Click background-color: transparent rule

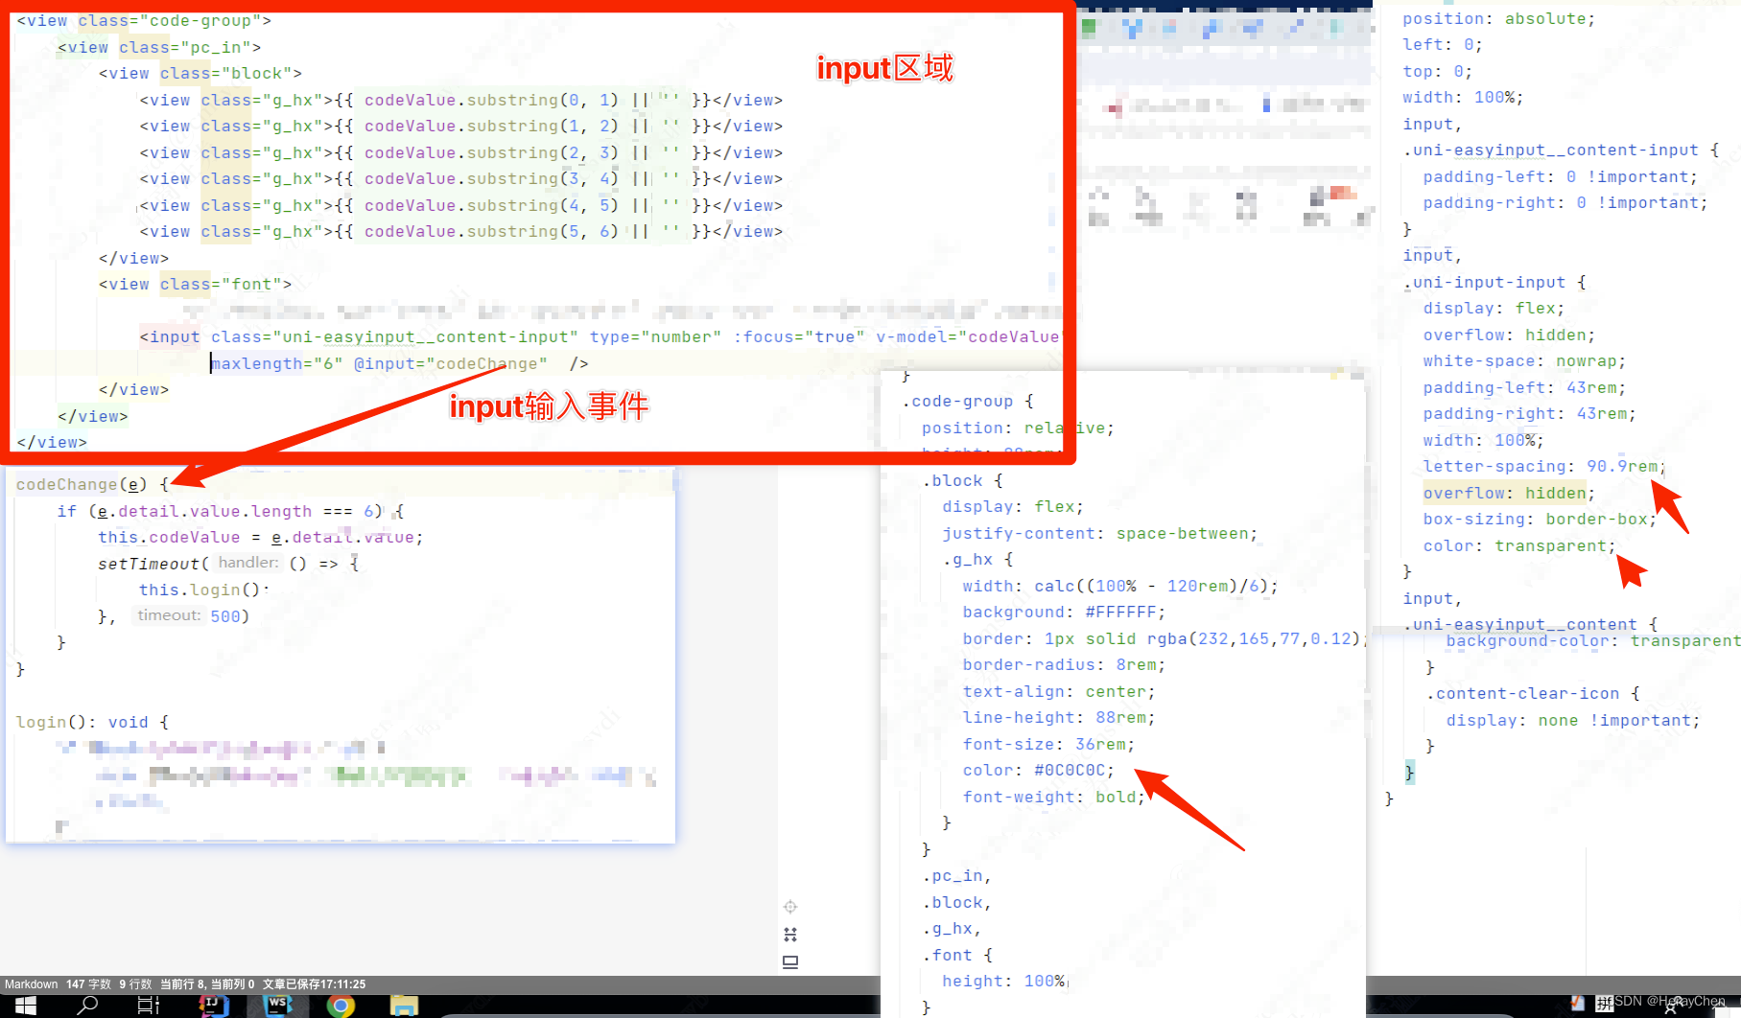click(1593, 641)
